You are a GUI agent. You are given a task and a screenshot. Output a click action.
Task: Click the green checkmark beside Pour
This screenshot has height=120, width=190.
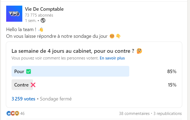[28, 72]
